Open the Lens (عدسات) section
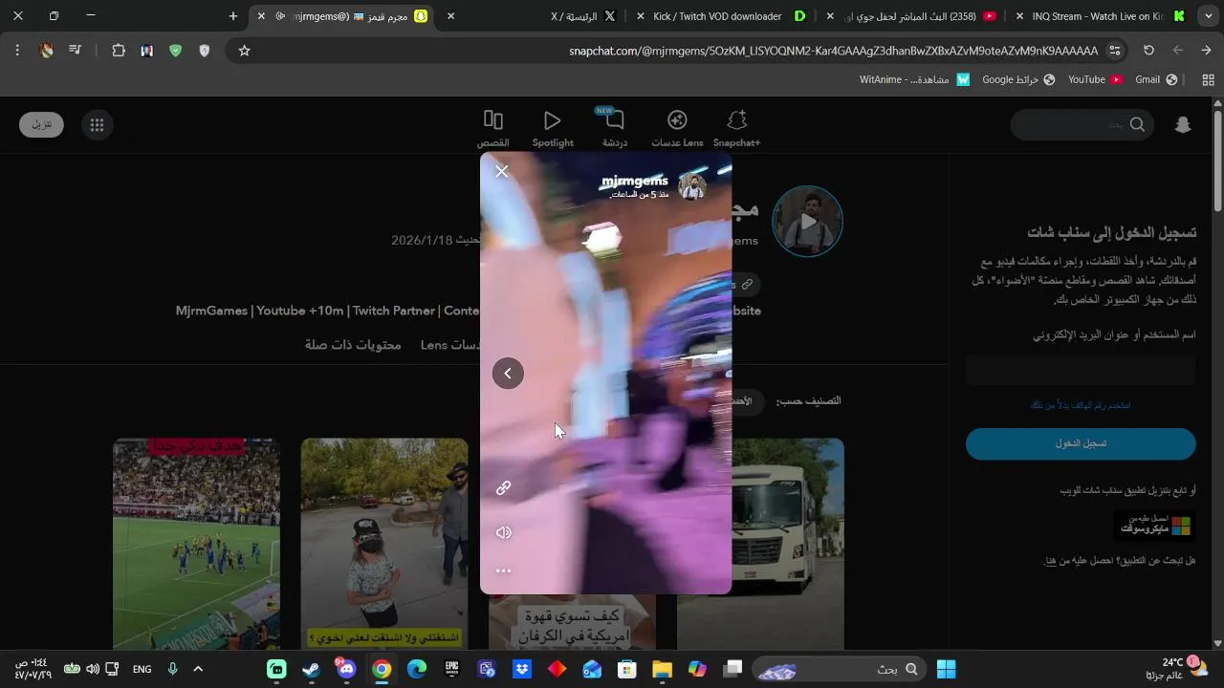Screen dimensions: 1224x688 (677, 128)
